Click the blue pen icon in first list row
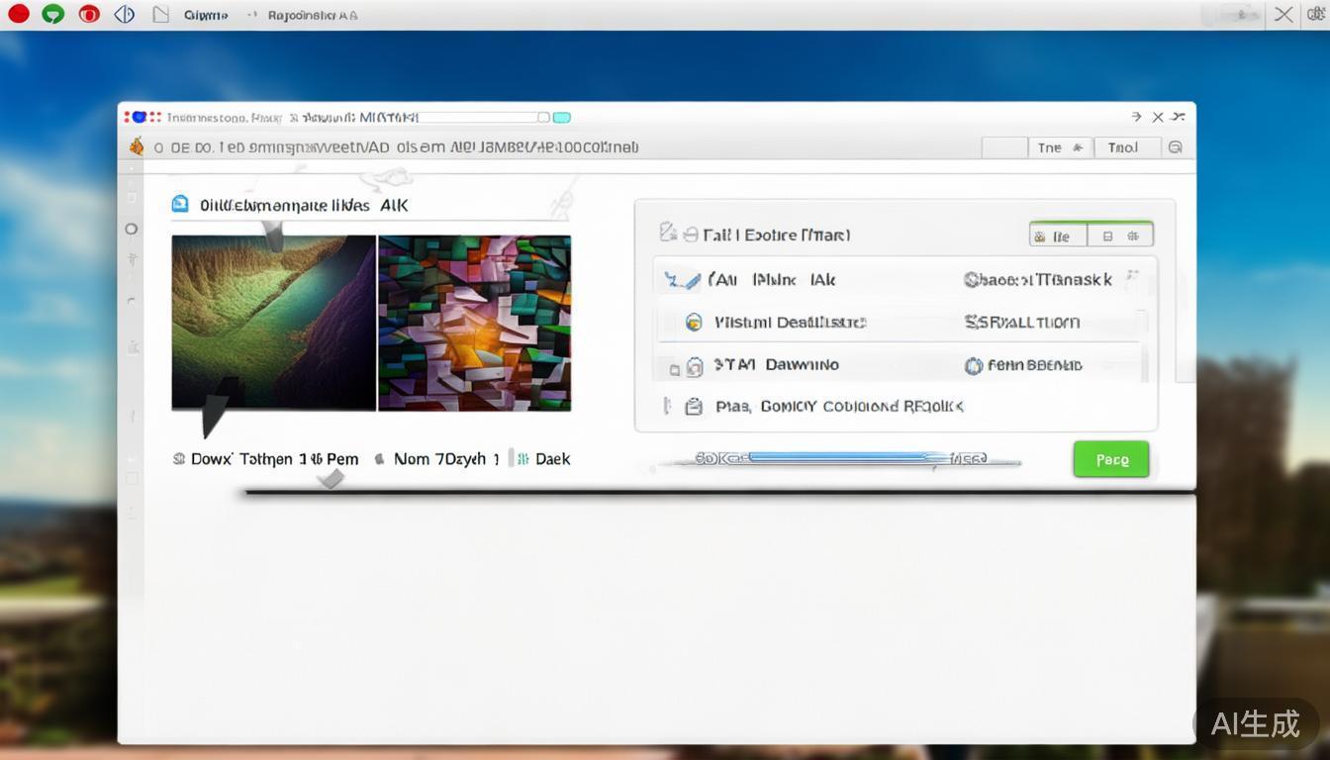 [682, 280]
